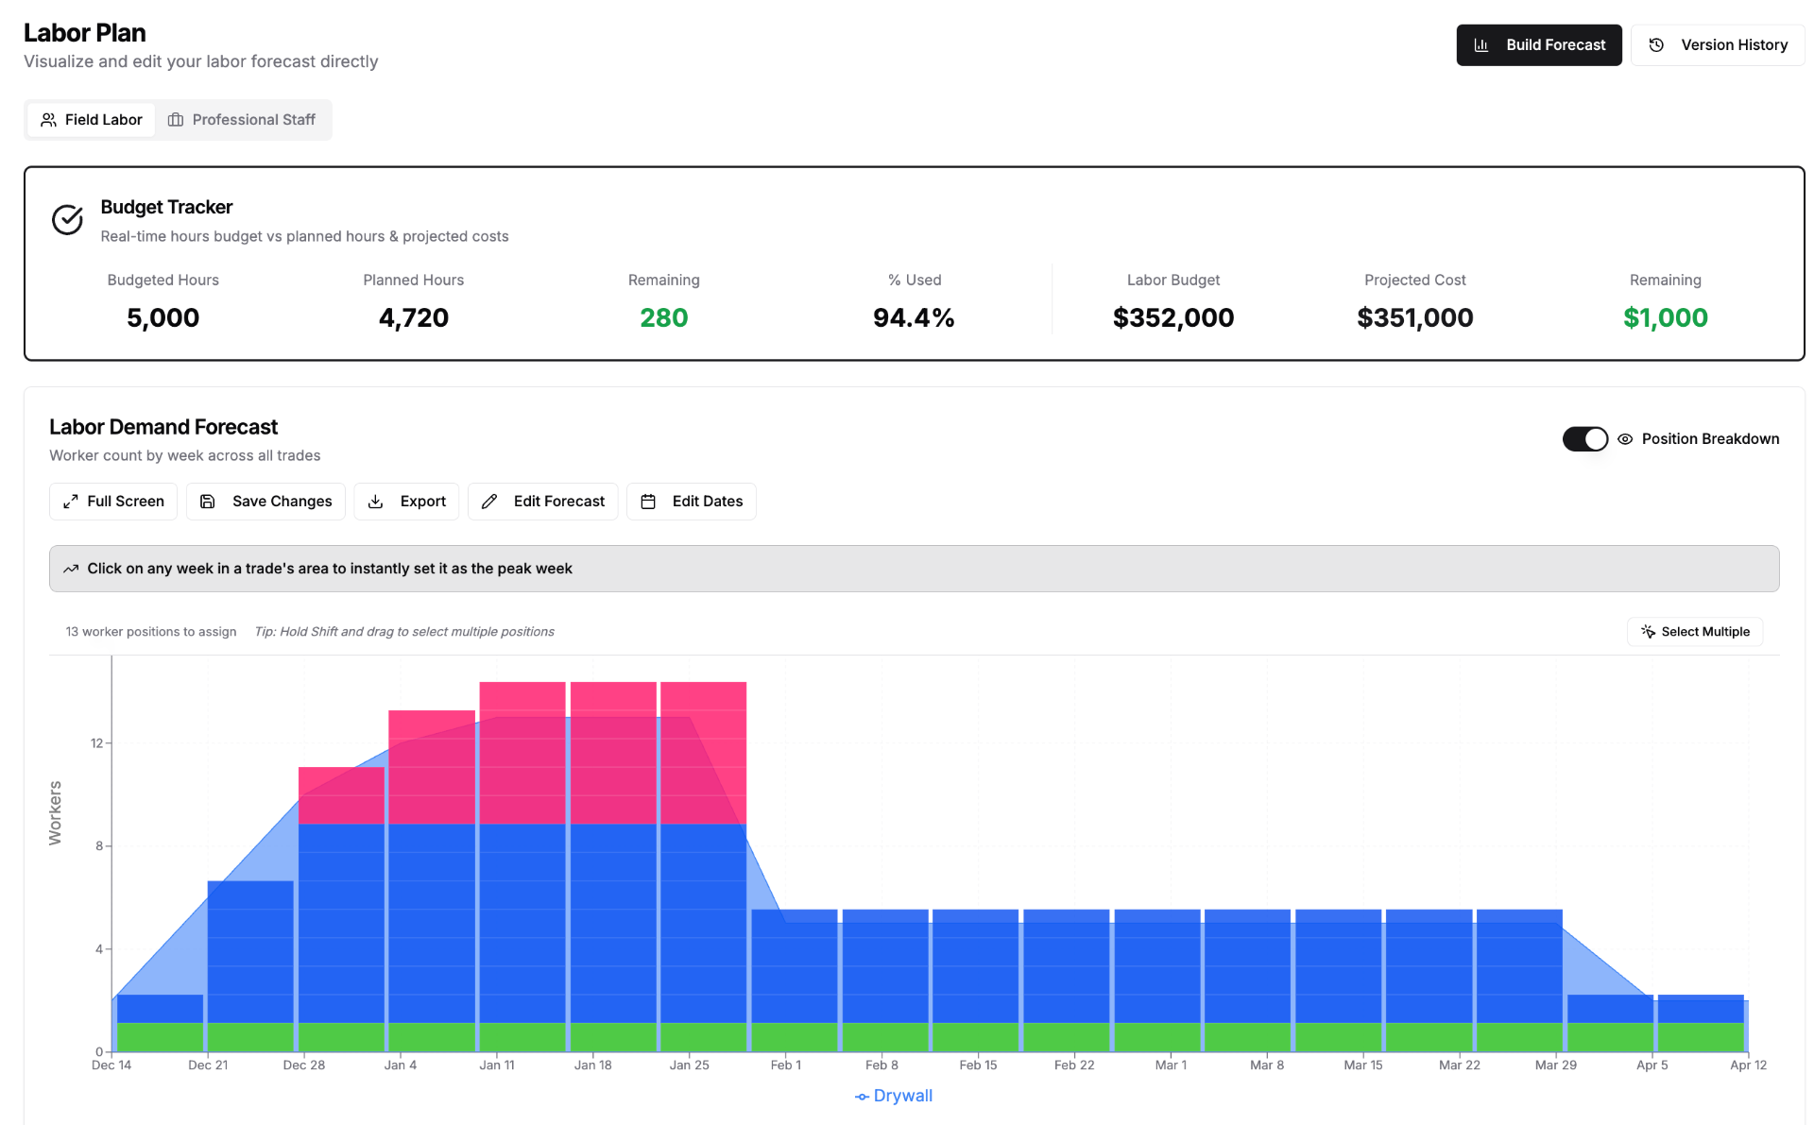Click the Build Forecast bar chart icon
The height and width of the screenshot is (1125, 1814).
point(1480,45)
